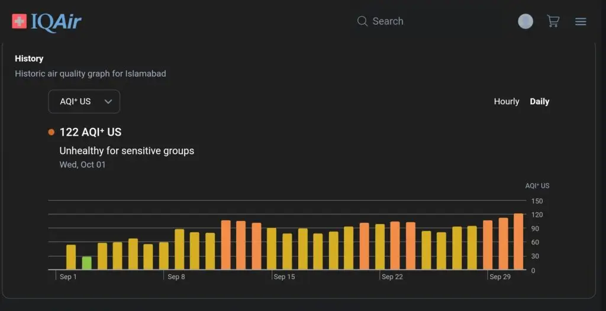Click the search magnifying glass icon
Image resolution: width=606 pixels, height=311 pixels.
tap(362, 21)
